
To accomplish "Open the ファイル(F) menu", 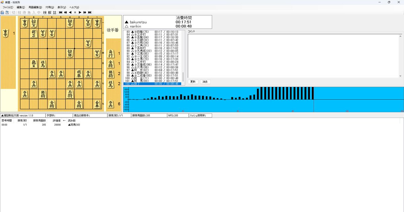I will 8,7.
